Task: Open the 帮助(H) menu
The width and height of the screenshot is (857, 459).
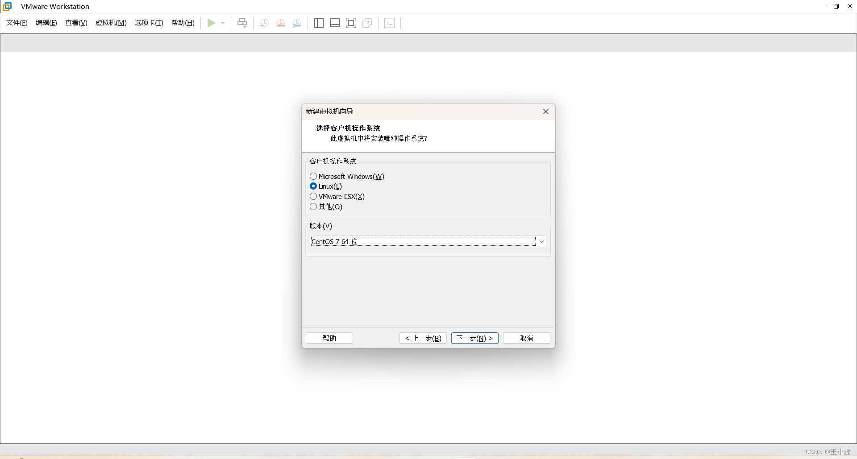Action: (183, 23)
